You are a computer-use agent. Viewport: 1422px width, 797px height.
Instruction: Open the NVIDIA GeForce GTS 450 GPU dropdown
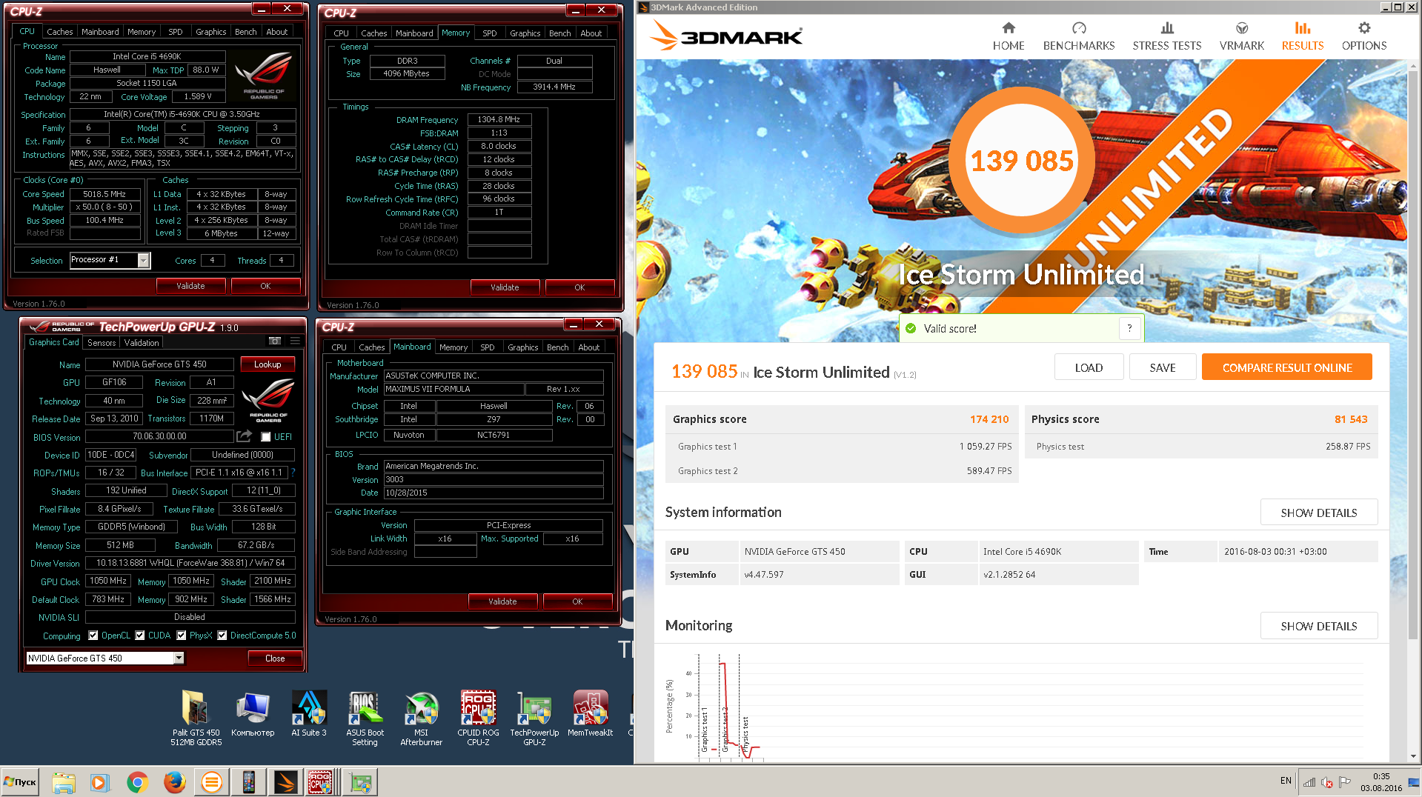[x=179, y=658]
